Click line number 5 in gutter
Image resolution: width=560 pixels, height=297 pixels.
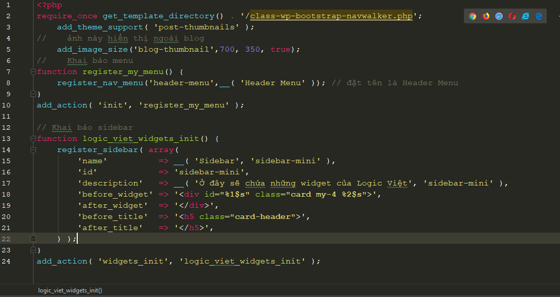[x=8, y=50]
